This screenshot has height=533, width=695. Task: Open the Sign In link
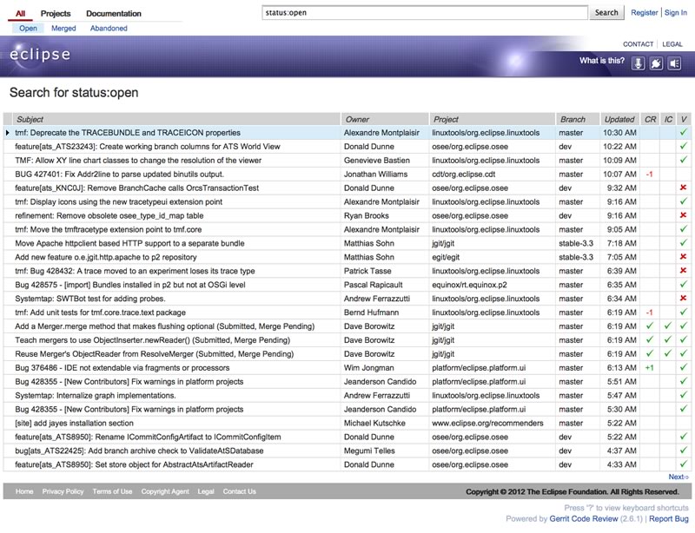tap(675, 13)
